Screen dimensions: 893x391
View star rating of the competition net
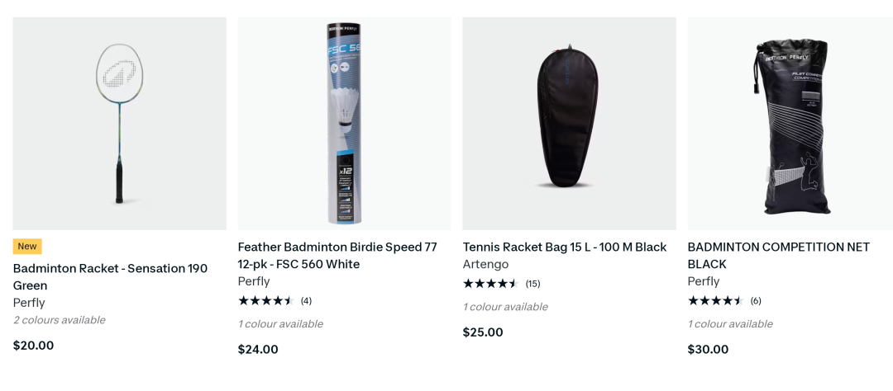coord(716,300)
